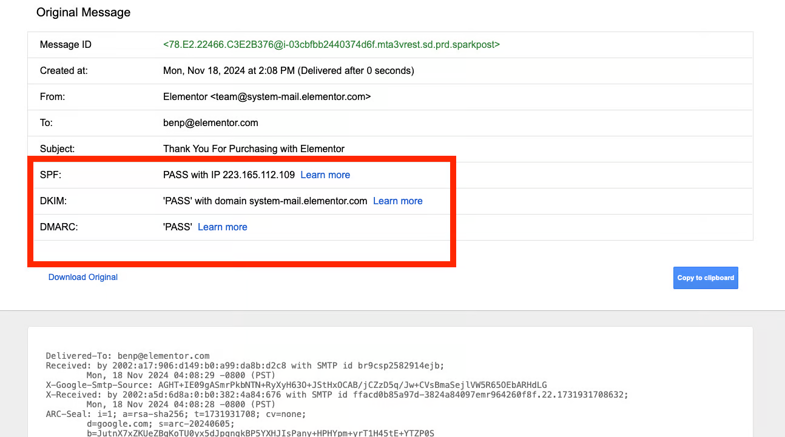
Task: Click the d=google.com line in the raw headers
Action: pos(158,424)
